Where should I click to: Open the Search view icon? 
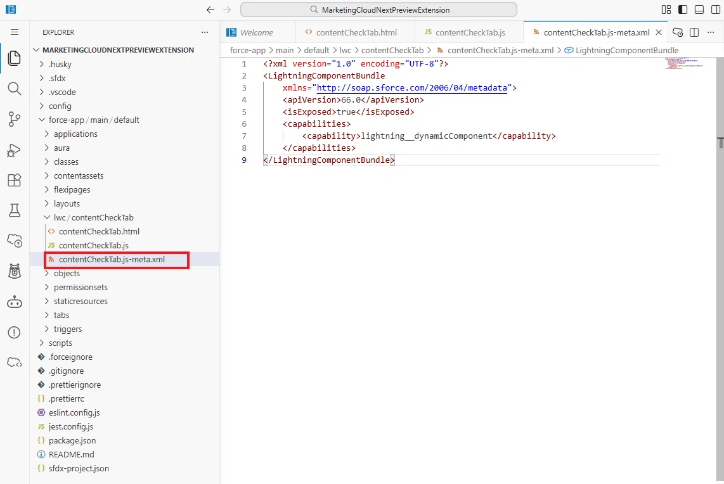point(15,89)
